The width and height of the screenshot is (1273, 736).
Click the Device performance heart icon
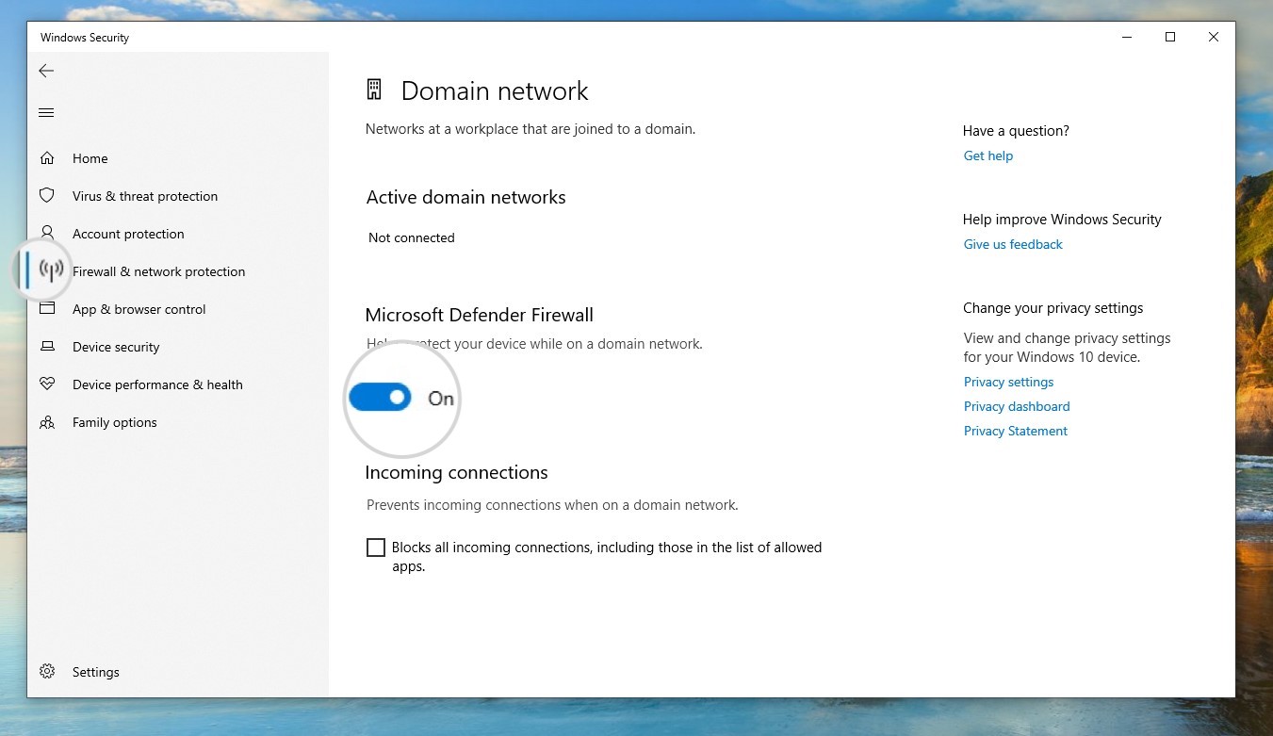[x=47, y=384]
